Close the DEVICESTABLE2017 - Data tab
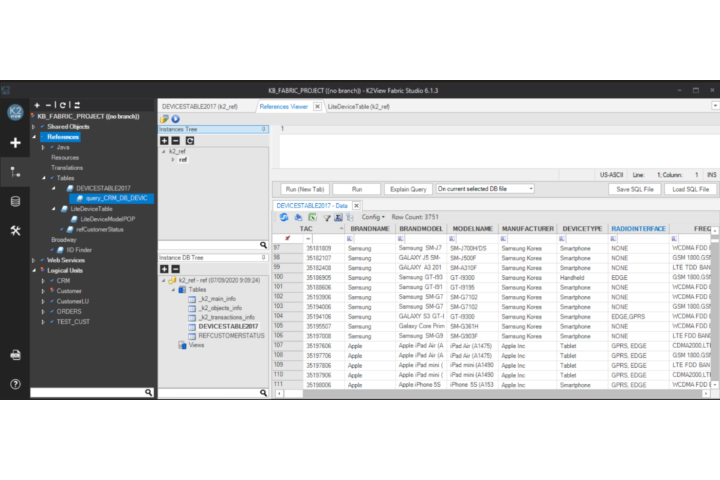 click(356, 206)
